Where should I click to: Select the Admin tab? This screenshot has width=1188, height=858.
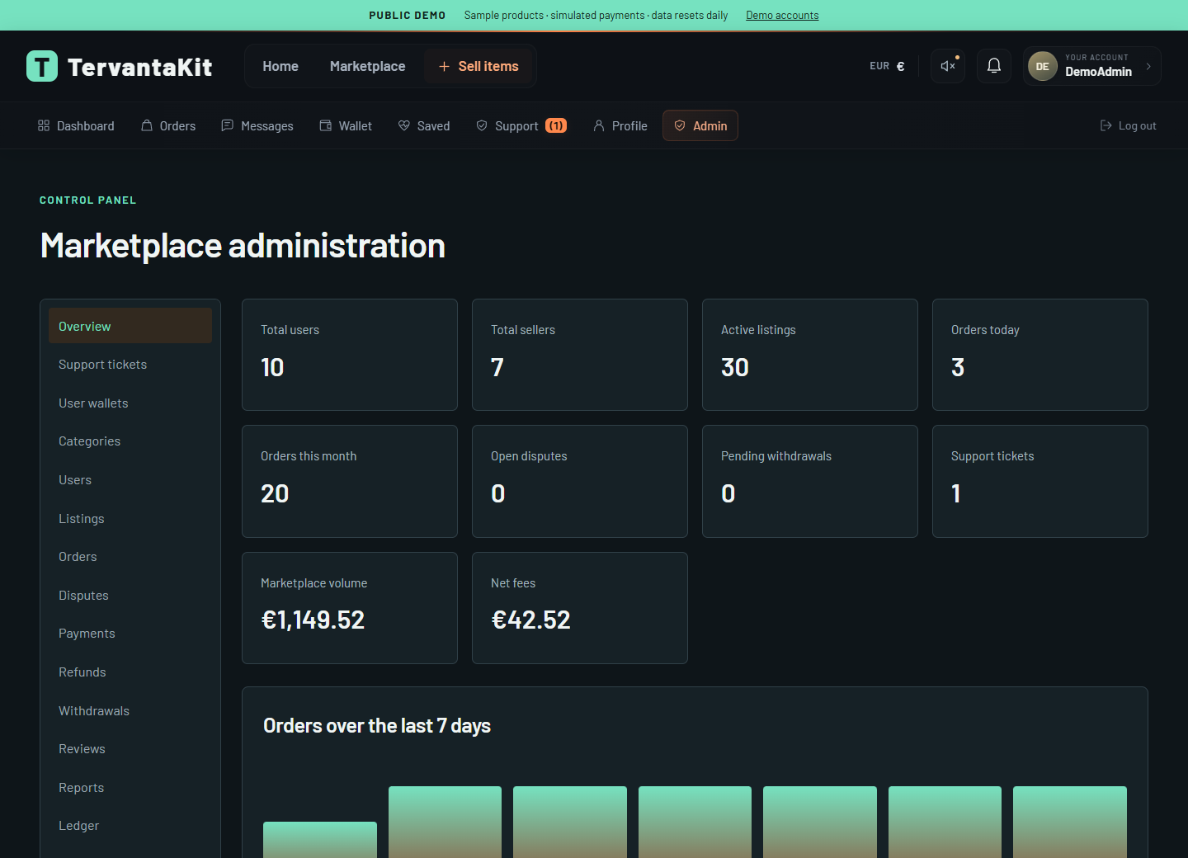pyautogui.click(x=700, y=125)
